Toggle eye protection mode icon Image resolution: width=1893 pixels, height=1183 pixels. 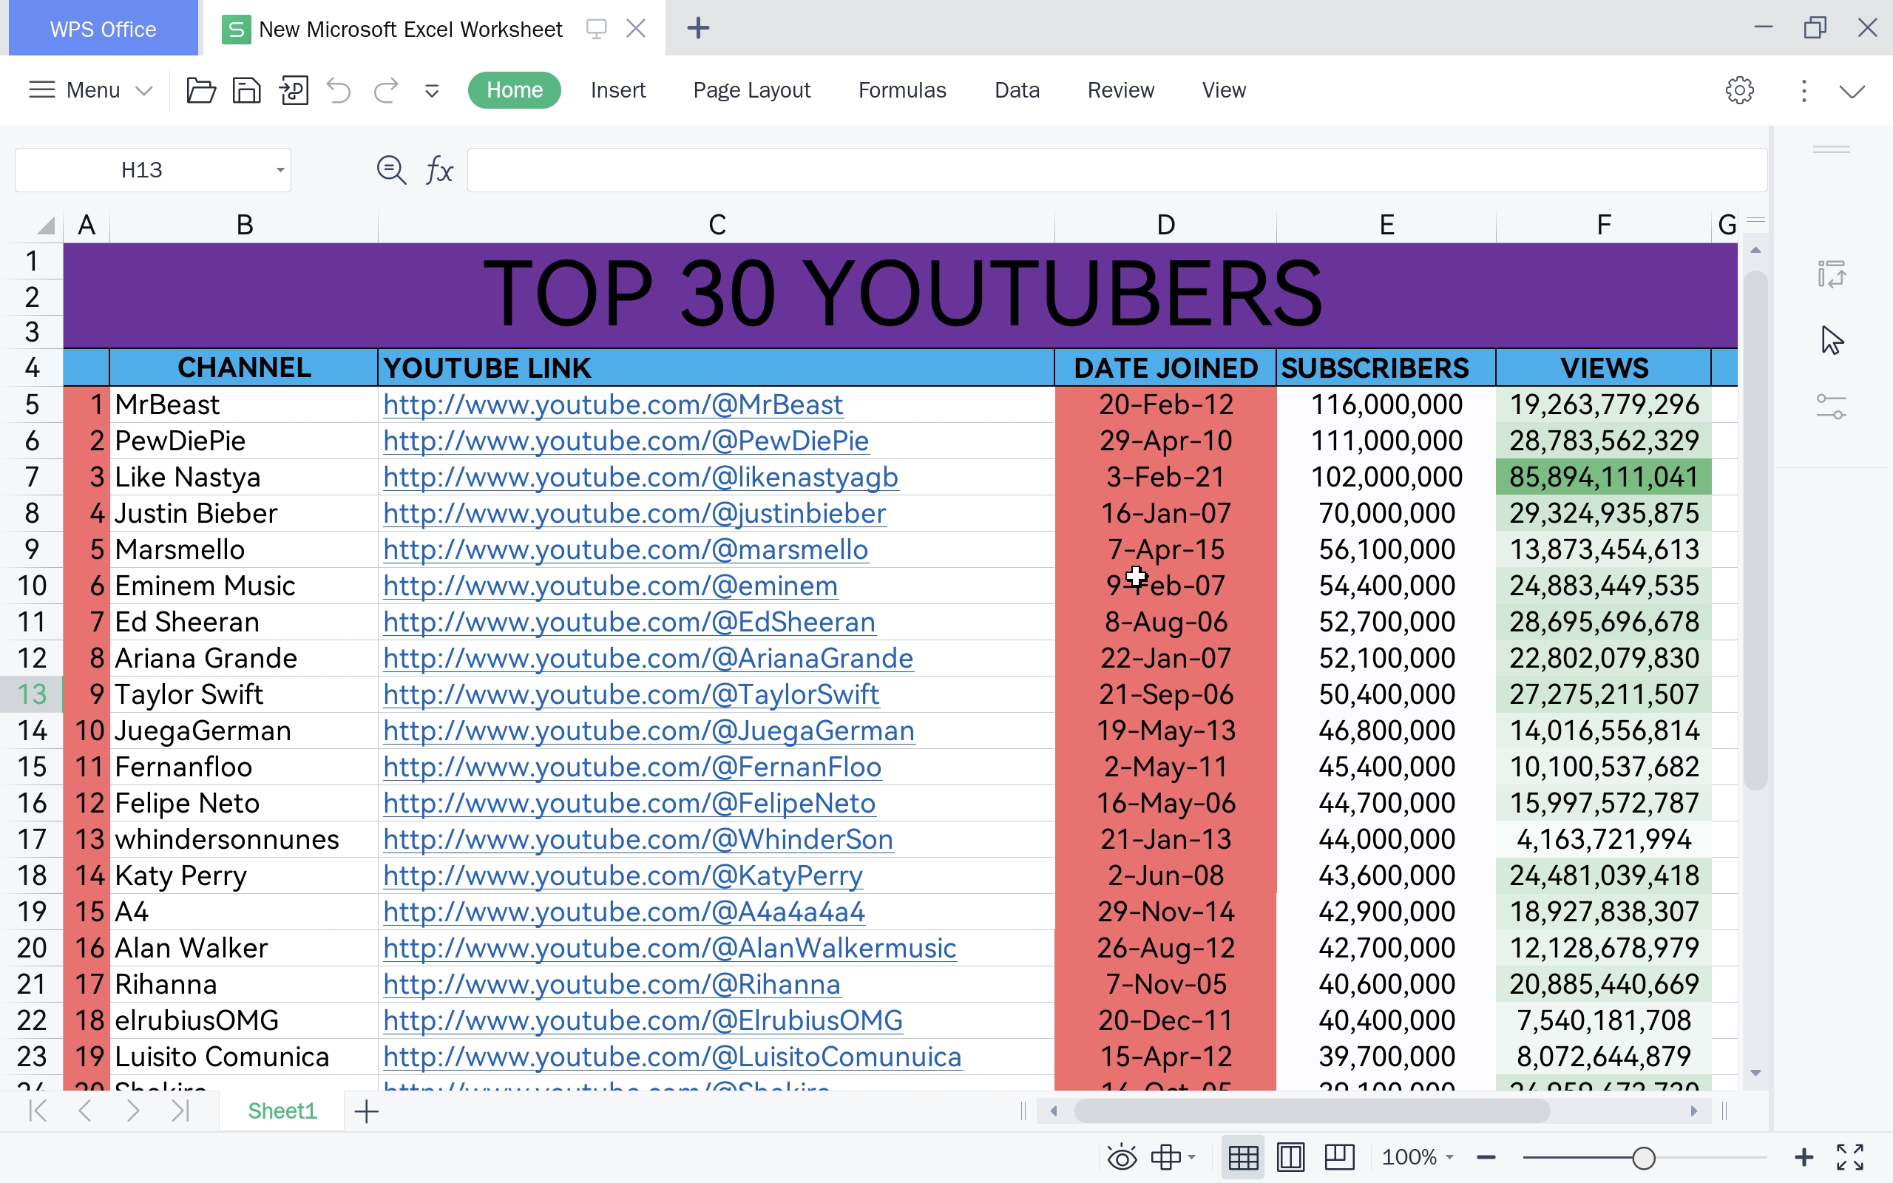[1122, 1156]
